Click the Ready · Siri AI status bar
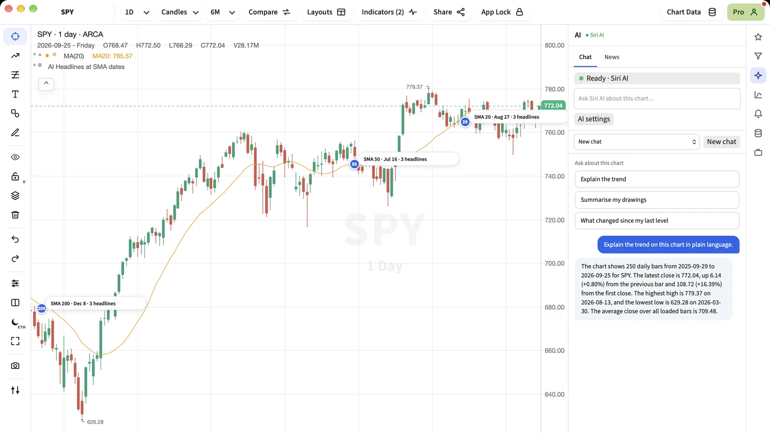The width and height of the screenshot is (770, 433). click(657, 78)
